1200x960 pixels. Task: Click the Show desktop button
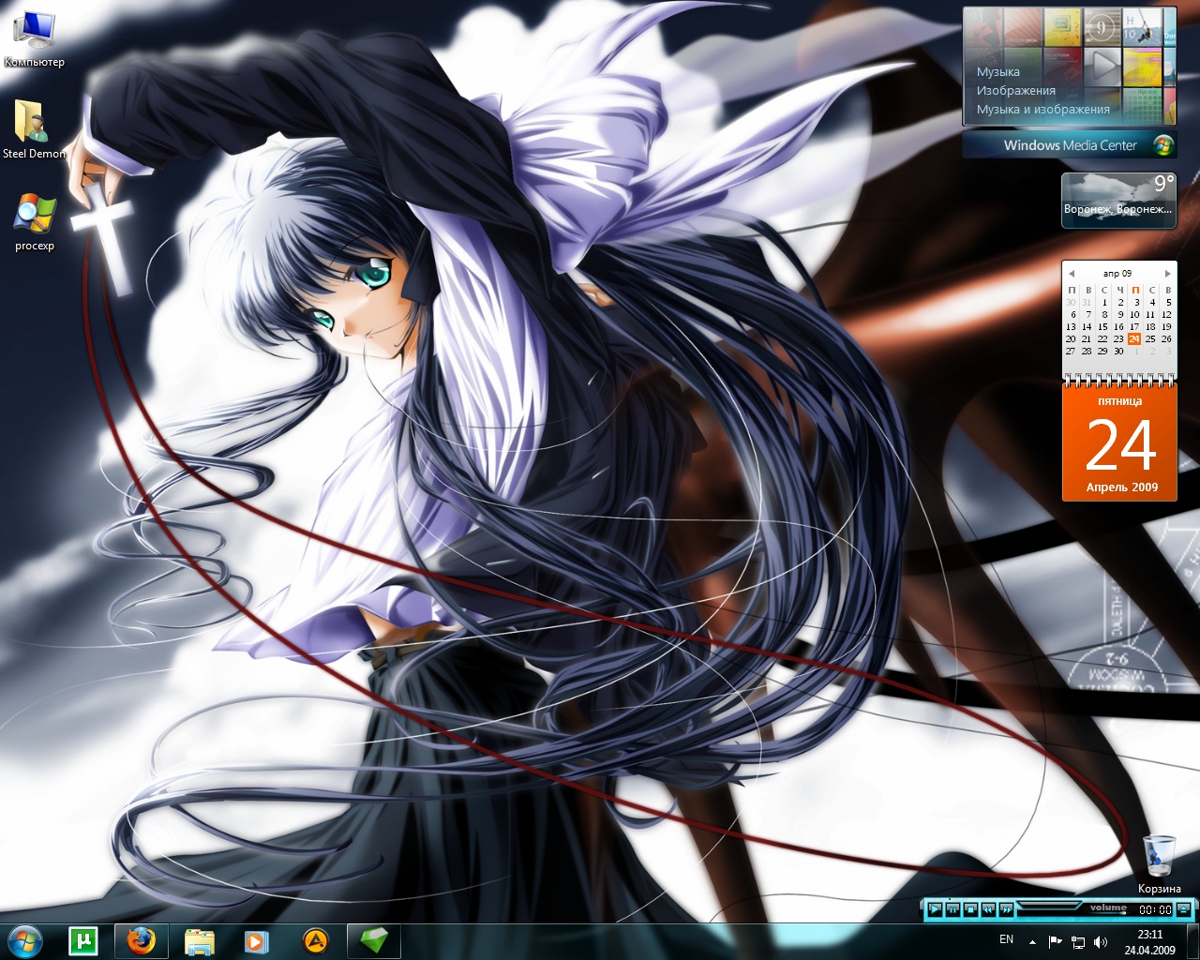pos(1192,941)
